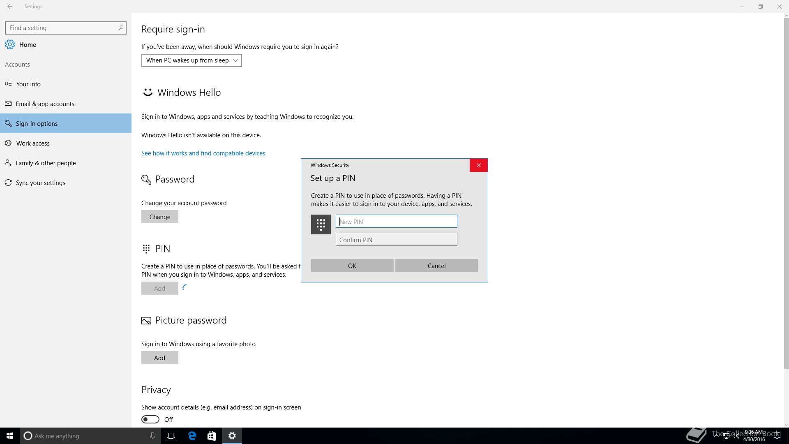The image size is (789, 444).
Task: Focus the Confirm PIN field
Action: tap(397, 239)
